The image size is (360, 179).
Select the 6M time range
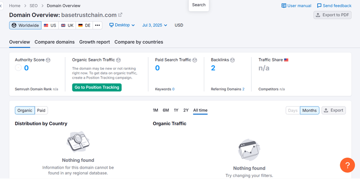(166, 110)
